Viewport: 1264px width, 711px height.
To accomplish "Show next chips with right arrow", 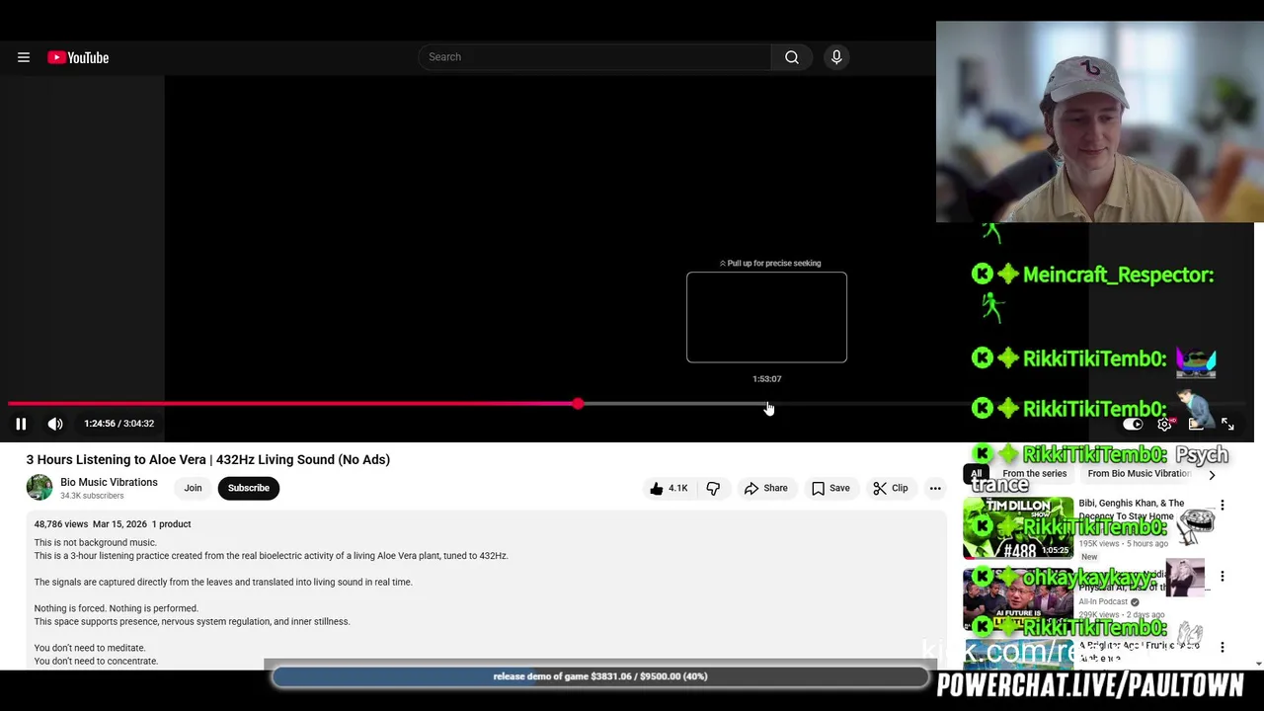I will coord(1212,474).
